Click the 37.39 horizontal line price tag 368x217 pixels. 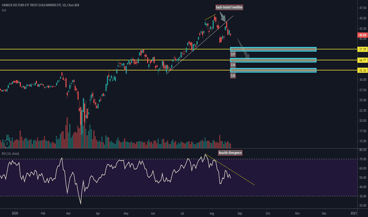pyautogui.click(x=362, y=49)
